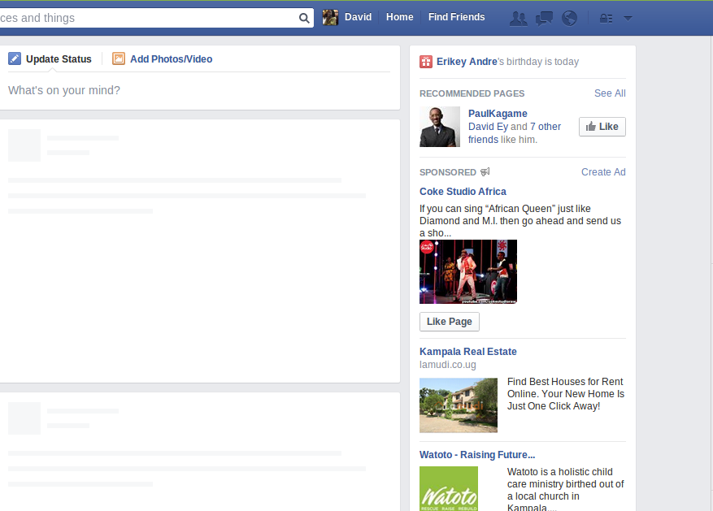
Task: Open the Privacy Shortcuts lock icon
Action: [606, 18]
